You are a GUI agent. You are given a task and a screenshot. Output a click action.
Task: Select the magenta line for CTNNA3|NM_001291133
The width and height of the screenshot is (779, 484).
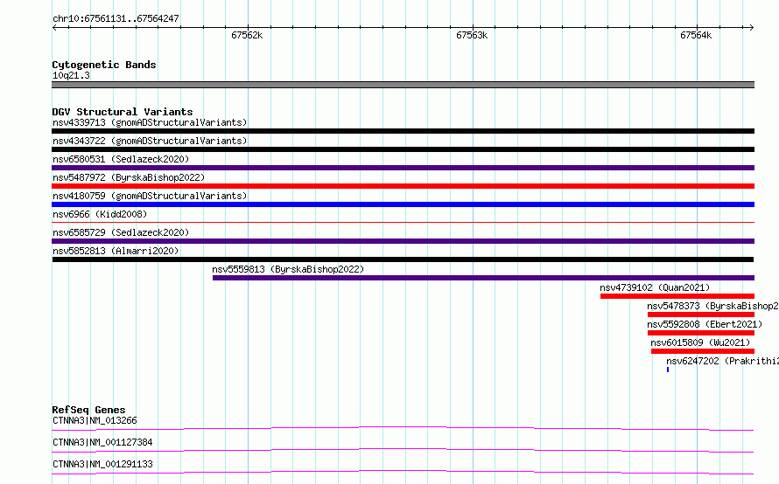click(x=403, y=472)
